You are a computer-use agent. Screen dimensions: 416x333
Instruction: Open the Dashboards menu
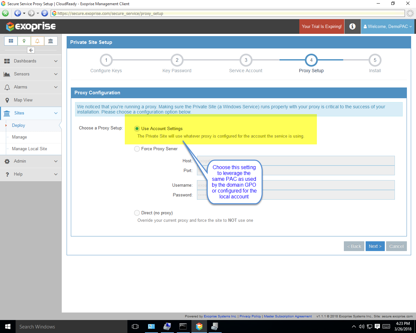point(31,61)
